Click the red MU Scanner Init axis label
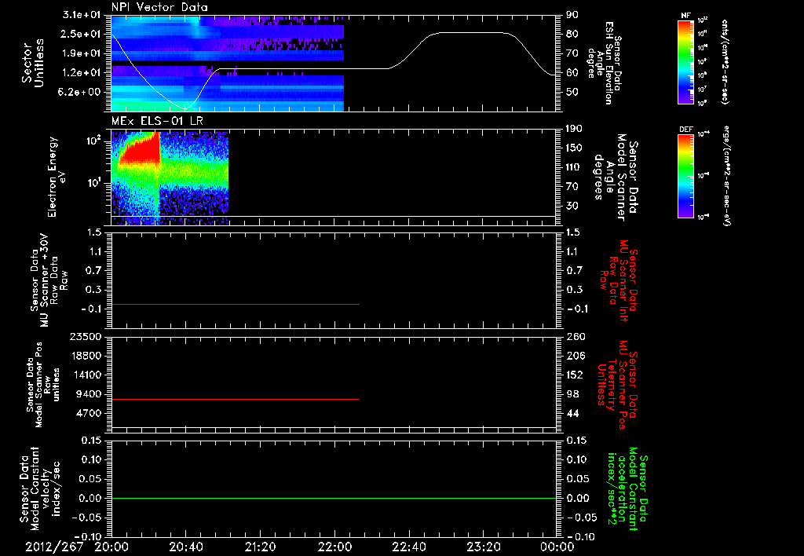804x556 pixels. click(618, 280)
